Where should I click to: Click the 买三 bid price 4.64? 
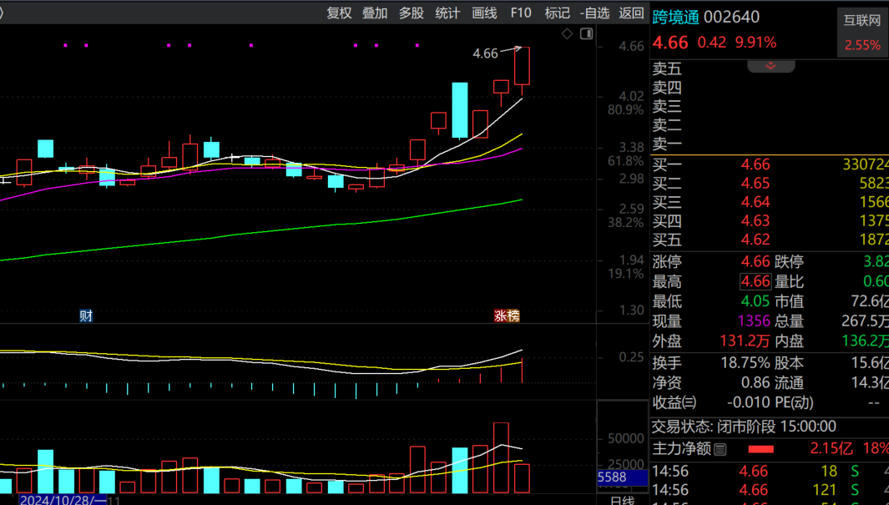pos(755,202)
